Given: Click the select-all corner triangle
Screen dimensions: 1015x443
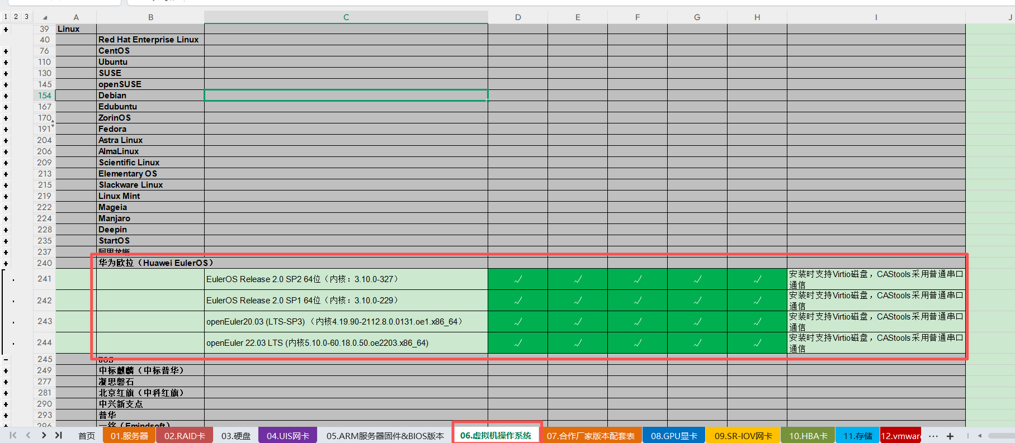Looking at the screenshot, I should point(45,17).
